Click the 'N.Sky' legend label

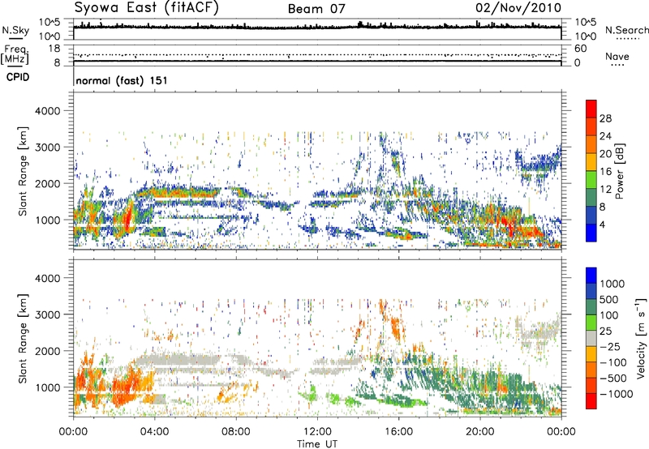click(x=15, y=30)
